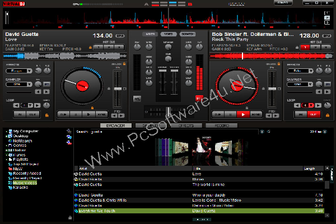Viewport: 336px width, 224px height.
Task: Toggle left channel PFL headphone monitoring
Action: click(x=137, y=99)
